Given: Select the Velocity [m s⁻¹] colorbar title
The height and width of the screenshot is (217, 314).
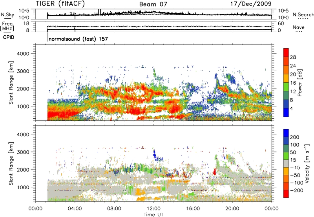Looking at the screenshot, I should tap(307, 163).
